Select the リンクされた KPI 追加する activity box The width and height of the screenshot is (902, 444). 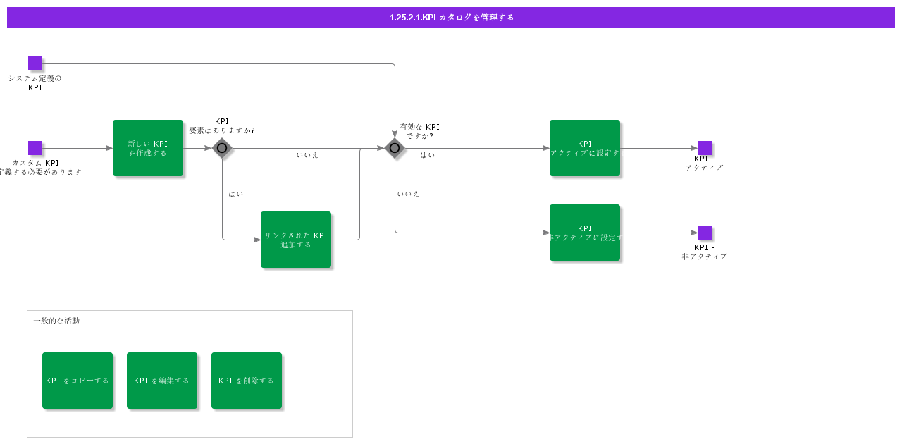[296, 240]
